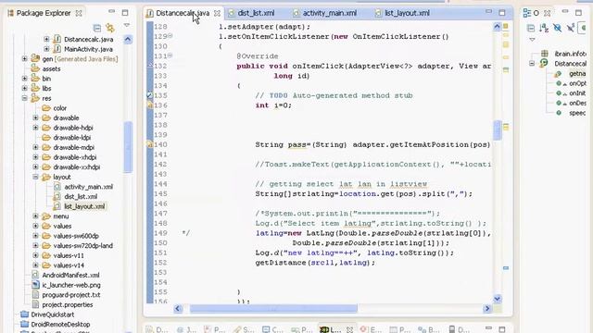Click editor horizontal scrollbar right arrow
The image size is (593, 333).
487,308
